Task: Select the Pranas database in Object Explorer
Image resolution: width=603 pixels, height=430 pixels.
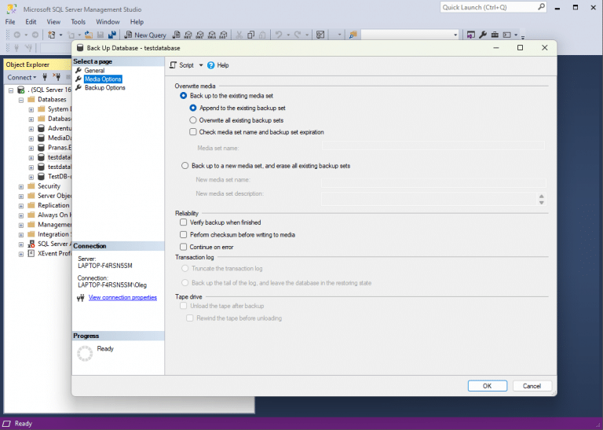Action: coord(60,148)
